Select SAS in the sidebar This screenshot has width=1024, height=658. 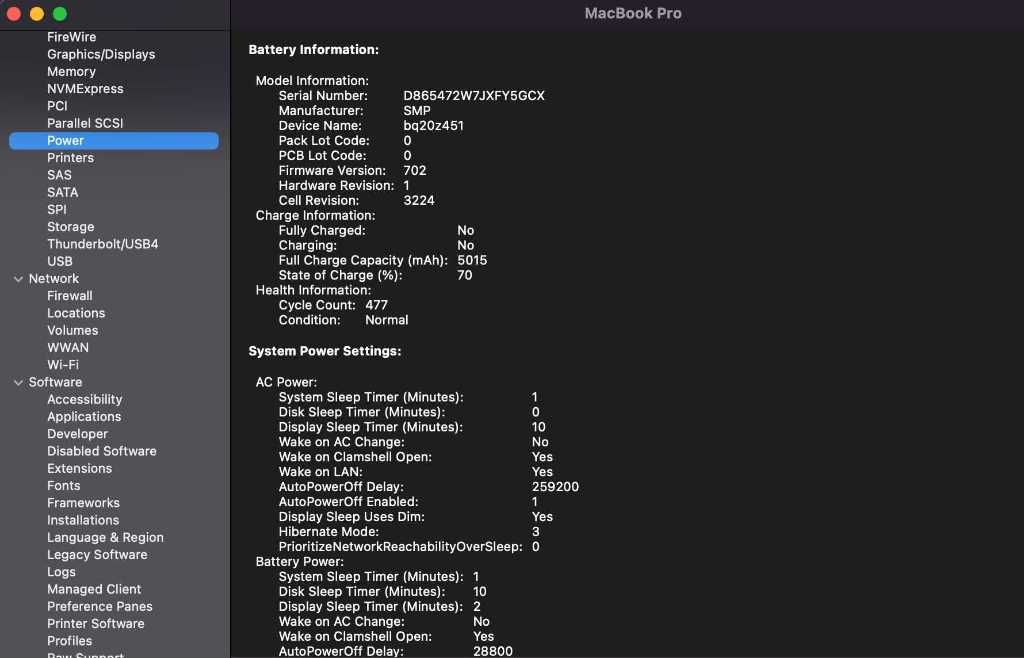tap(59, 175)
